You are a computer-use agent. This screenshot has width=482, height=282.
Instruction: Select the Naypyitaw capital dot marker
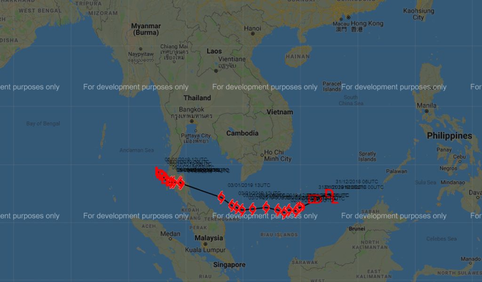click(140, 49)
